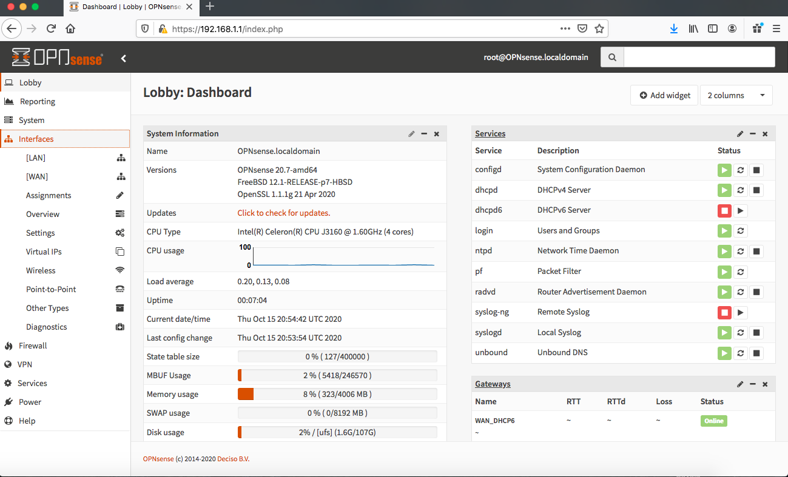Toggle unbound green running status
Image resolution: width=788 pixels, height=477 pixels.
coord(724,353)
